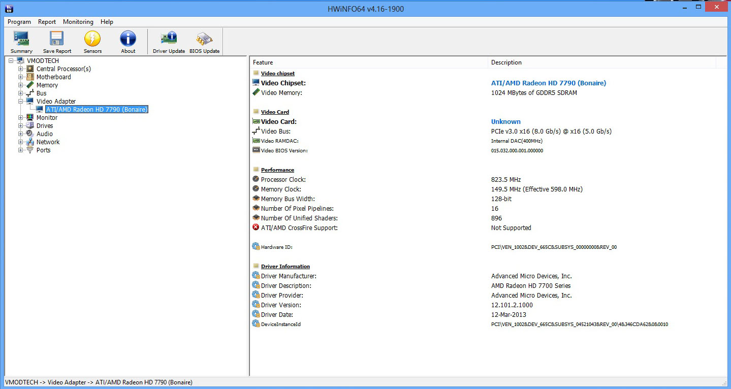Click the Video Adapter tree icon

coord(30,102)
